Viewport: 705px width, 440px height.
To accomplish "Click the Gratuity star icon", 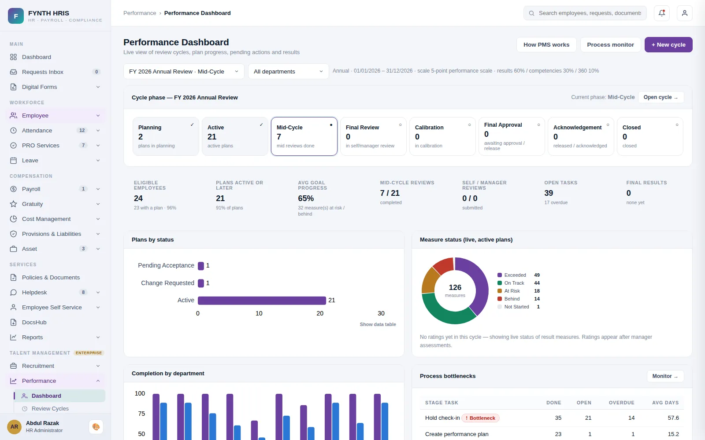I will click(x=13, y=204).
